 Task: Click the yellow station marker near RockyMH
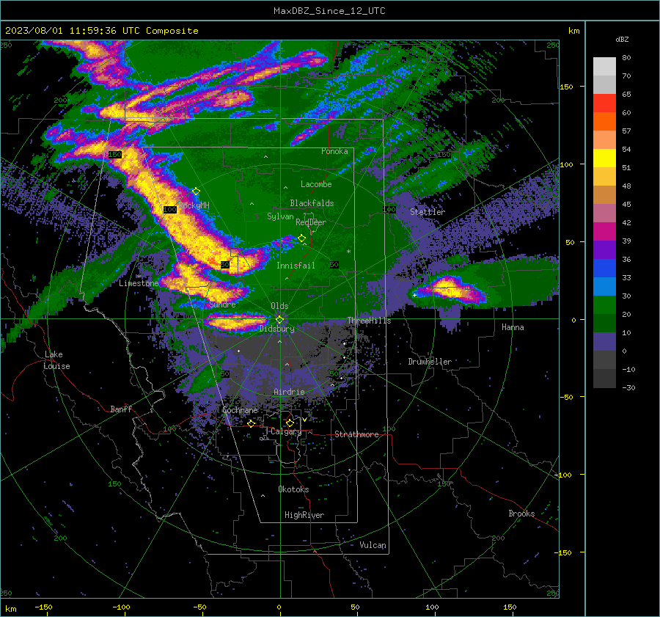[196, 191]
